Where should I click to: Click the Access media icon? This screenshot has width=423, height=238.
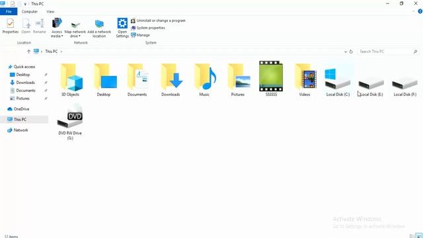(x=57, y=23)
